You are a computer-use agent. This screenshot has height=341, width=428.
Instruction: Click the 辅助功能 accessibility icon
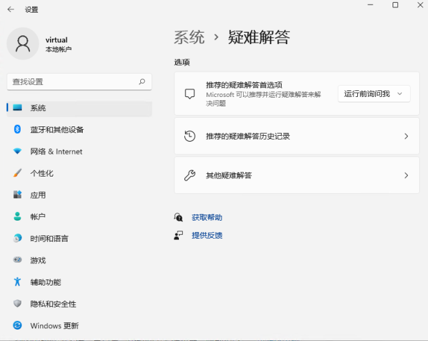pos(17,281)
